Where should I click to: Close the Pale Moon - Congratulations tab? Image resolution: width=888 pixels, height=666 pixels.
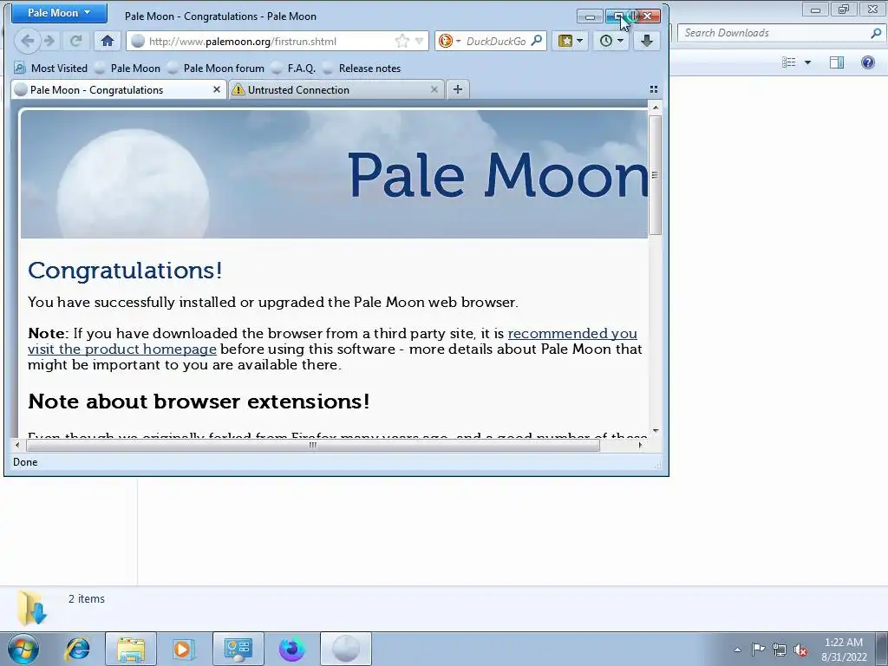point(216,89)
